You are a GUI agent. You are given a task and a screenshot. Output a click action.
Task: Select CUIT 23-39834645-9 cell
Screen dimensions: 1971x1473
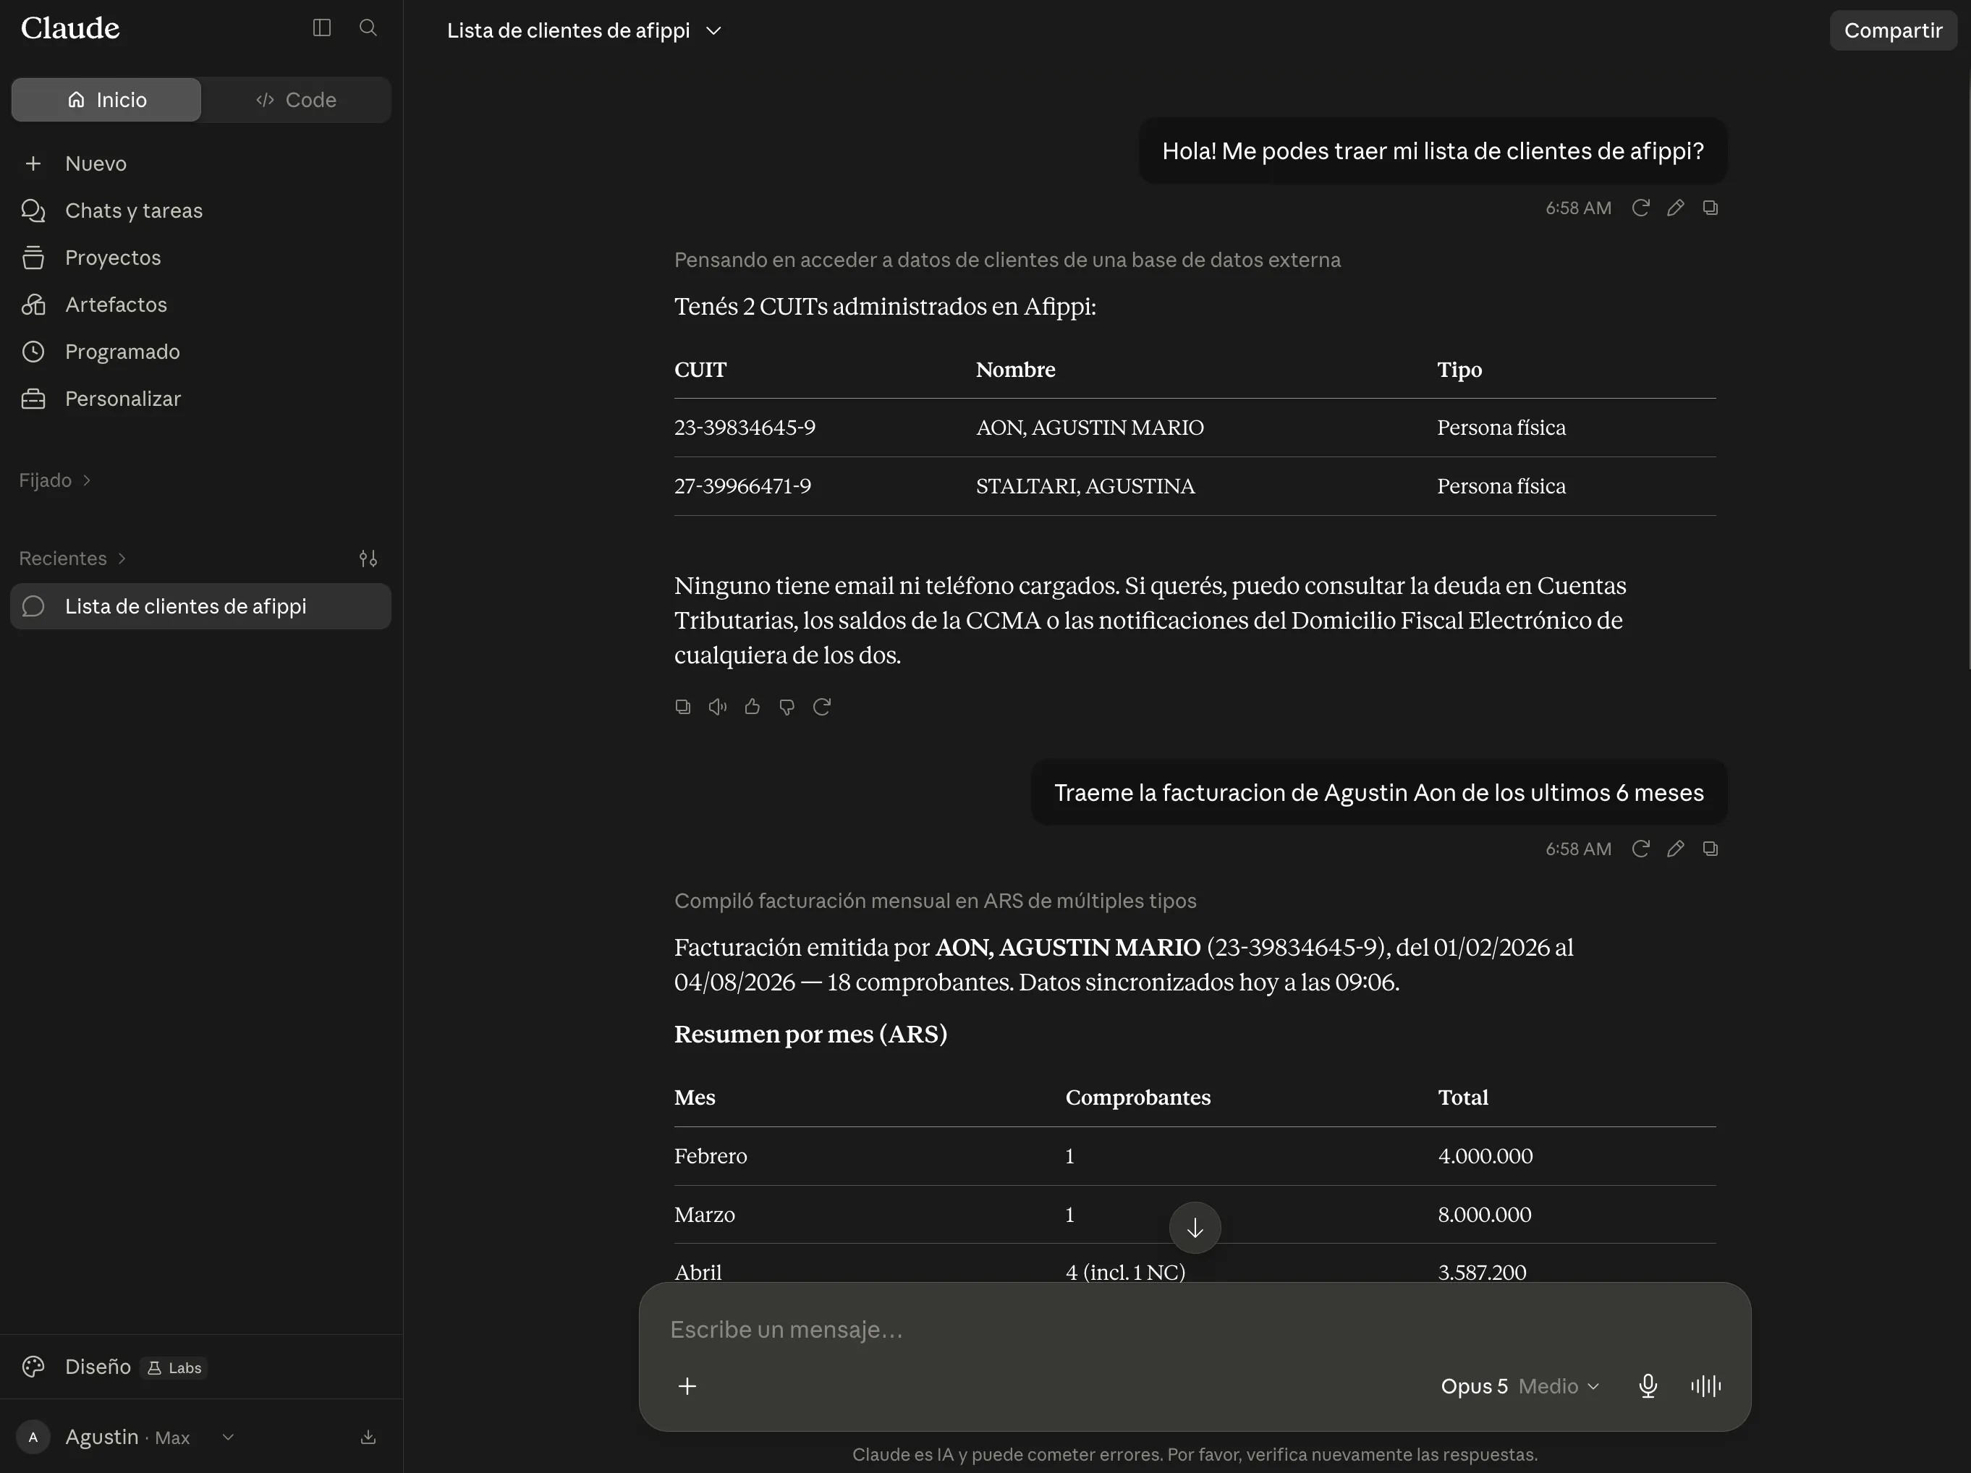point(744,428)
